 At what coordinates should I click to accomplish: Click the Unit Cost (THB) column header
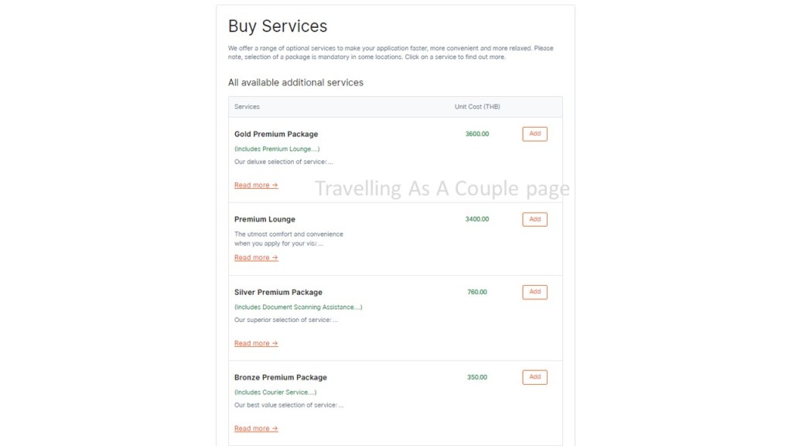[477, 107]
